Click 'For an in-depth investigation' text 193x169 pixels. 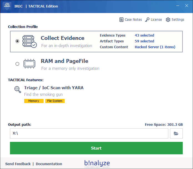(67, 46)
